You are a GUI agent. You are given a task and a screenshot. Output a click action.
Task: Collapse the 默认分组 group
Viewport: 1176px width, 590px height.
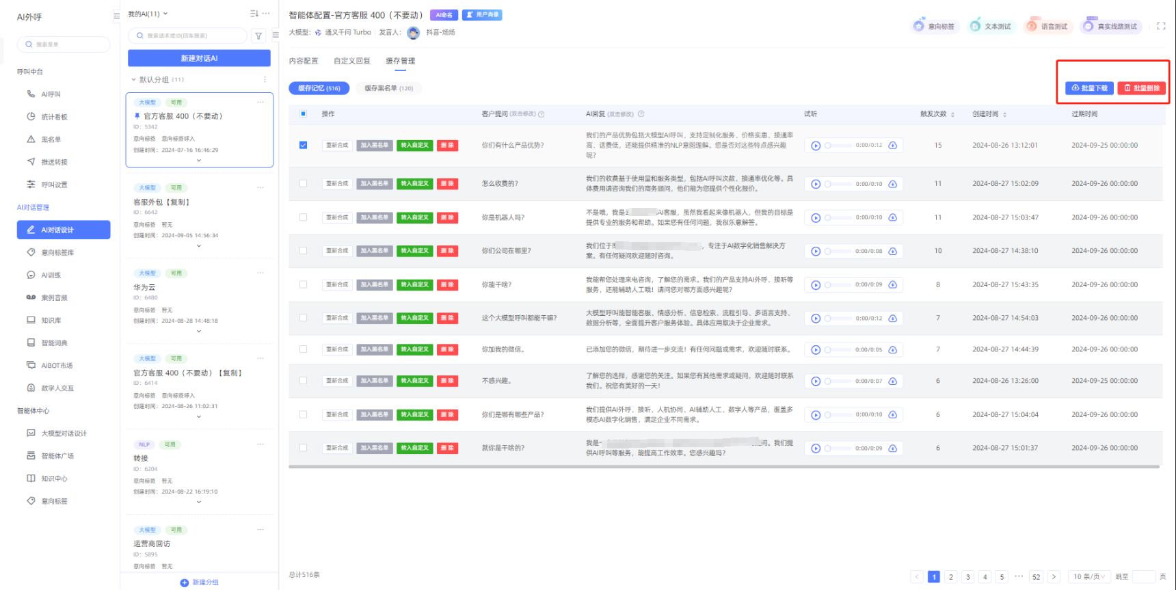(x=134, y=80)
